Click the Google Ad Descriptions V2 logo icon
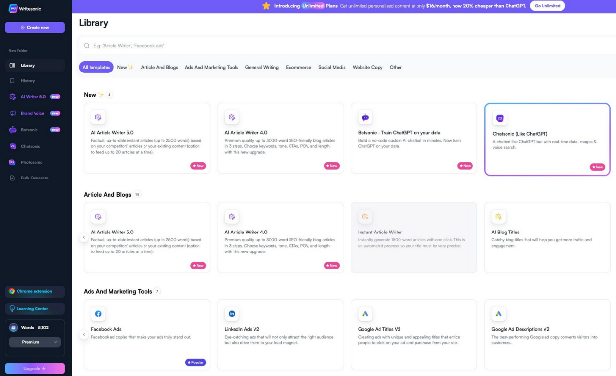 pos(499,314)
